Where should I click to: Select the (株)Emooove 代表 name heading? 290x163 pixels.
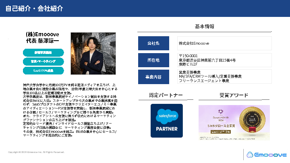point(42,38)
